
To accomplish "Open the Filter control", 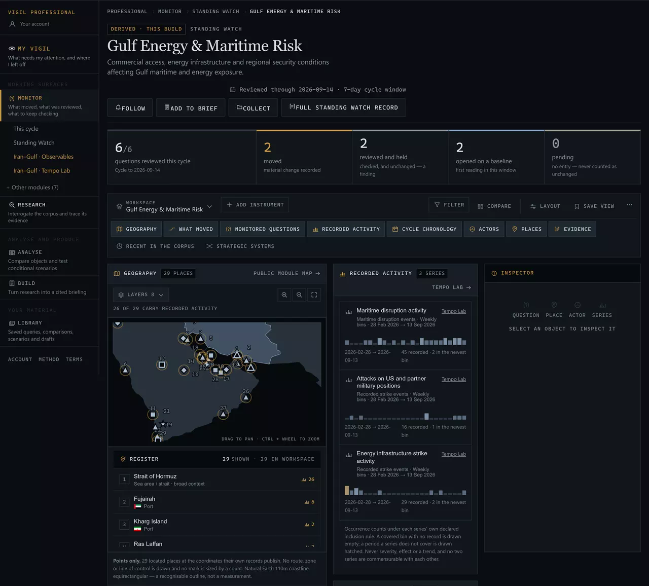I will point(449,205).
